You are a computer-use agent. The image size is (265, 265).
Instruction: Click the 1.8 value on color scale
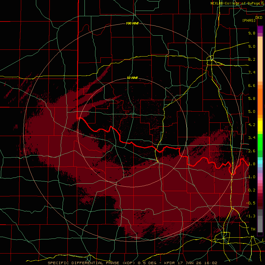(252, 164)
